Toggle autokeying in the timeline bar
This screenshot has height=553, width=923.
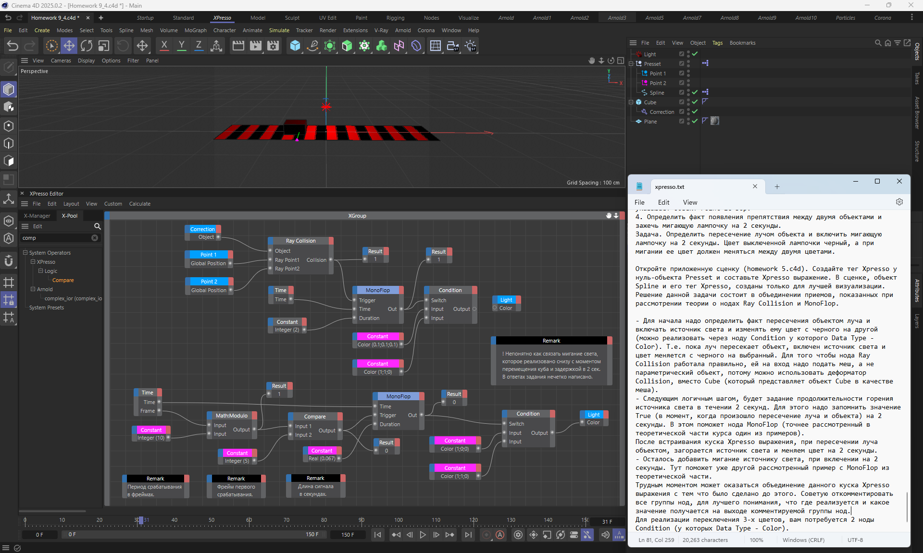(x=500, y=535)
